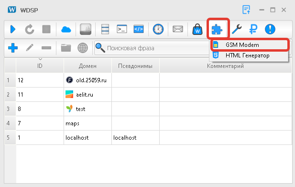The width and height of the screenshot is (295, 187).
Task: Select the aelit.ru domain cell
Action: [x=87, y=94]
